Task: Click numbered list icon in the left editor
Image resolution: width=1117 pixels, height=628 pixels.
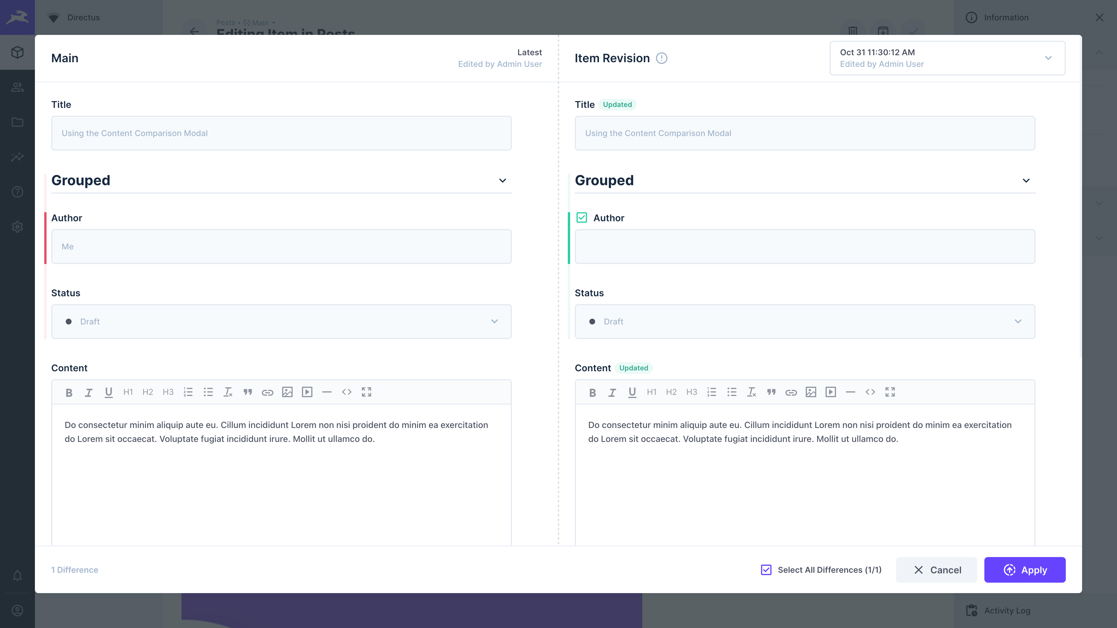Action: click(188, 392)
